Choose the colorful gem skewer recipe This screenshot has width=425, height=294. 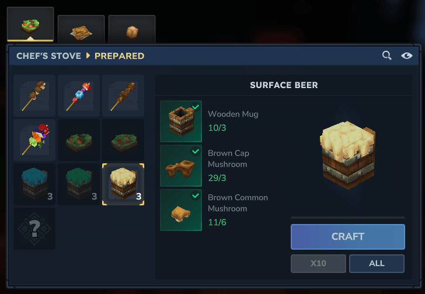[79, 96]
